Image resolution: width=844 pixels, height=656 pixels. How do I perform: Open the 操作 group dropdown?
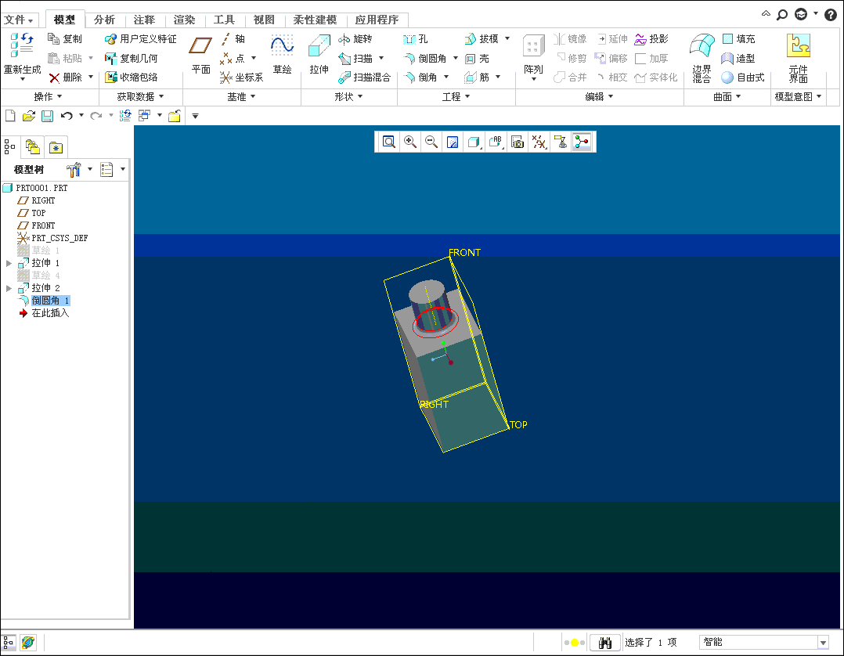point(49,97)
